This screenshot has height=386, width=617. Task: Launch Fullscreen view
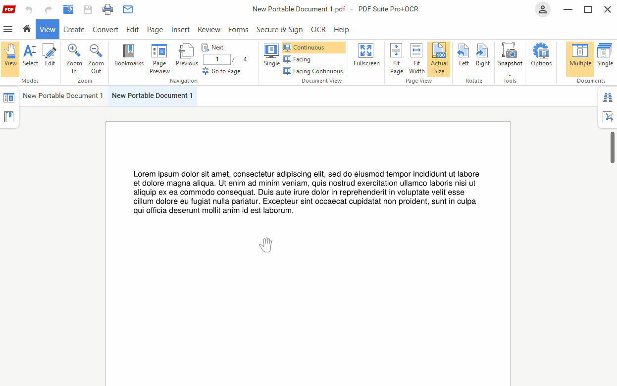366,55
